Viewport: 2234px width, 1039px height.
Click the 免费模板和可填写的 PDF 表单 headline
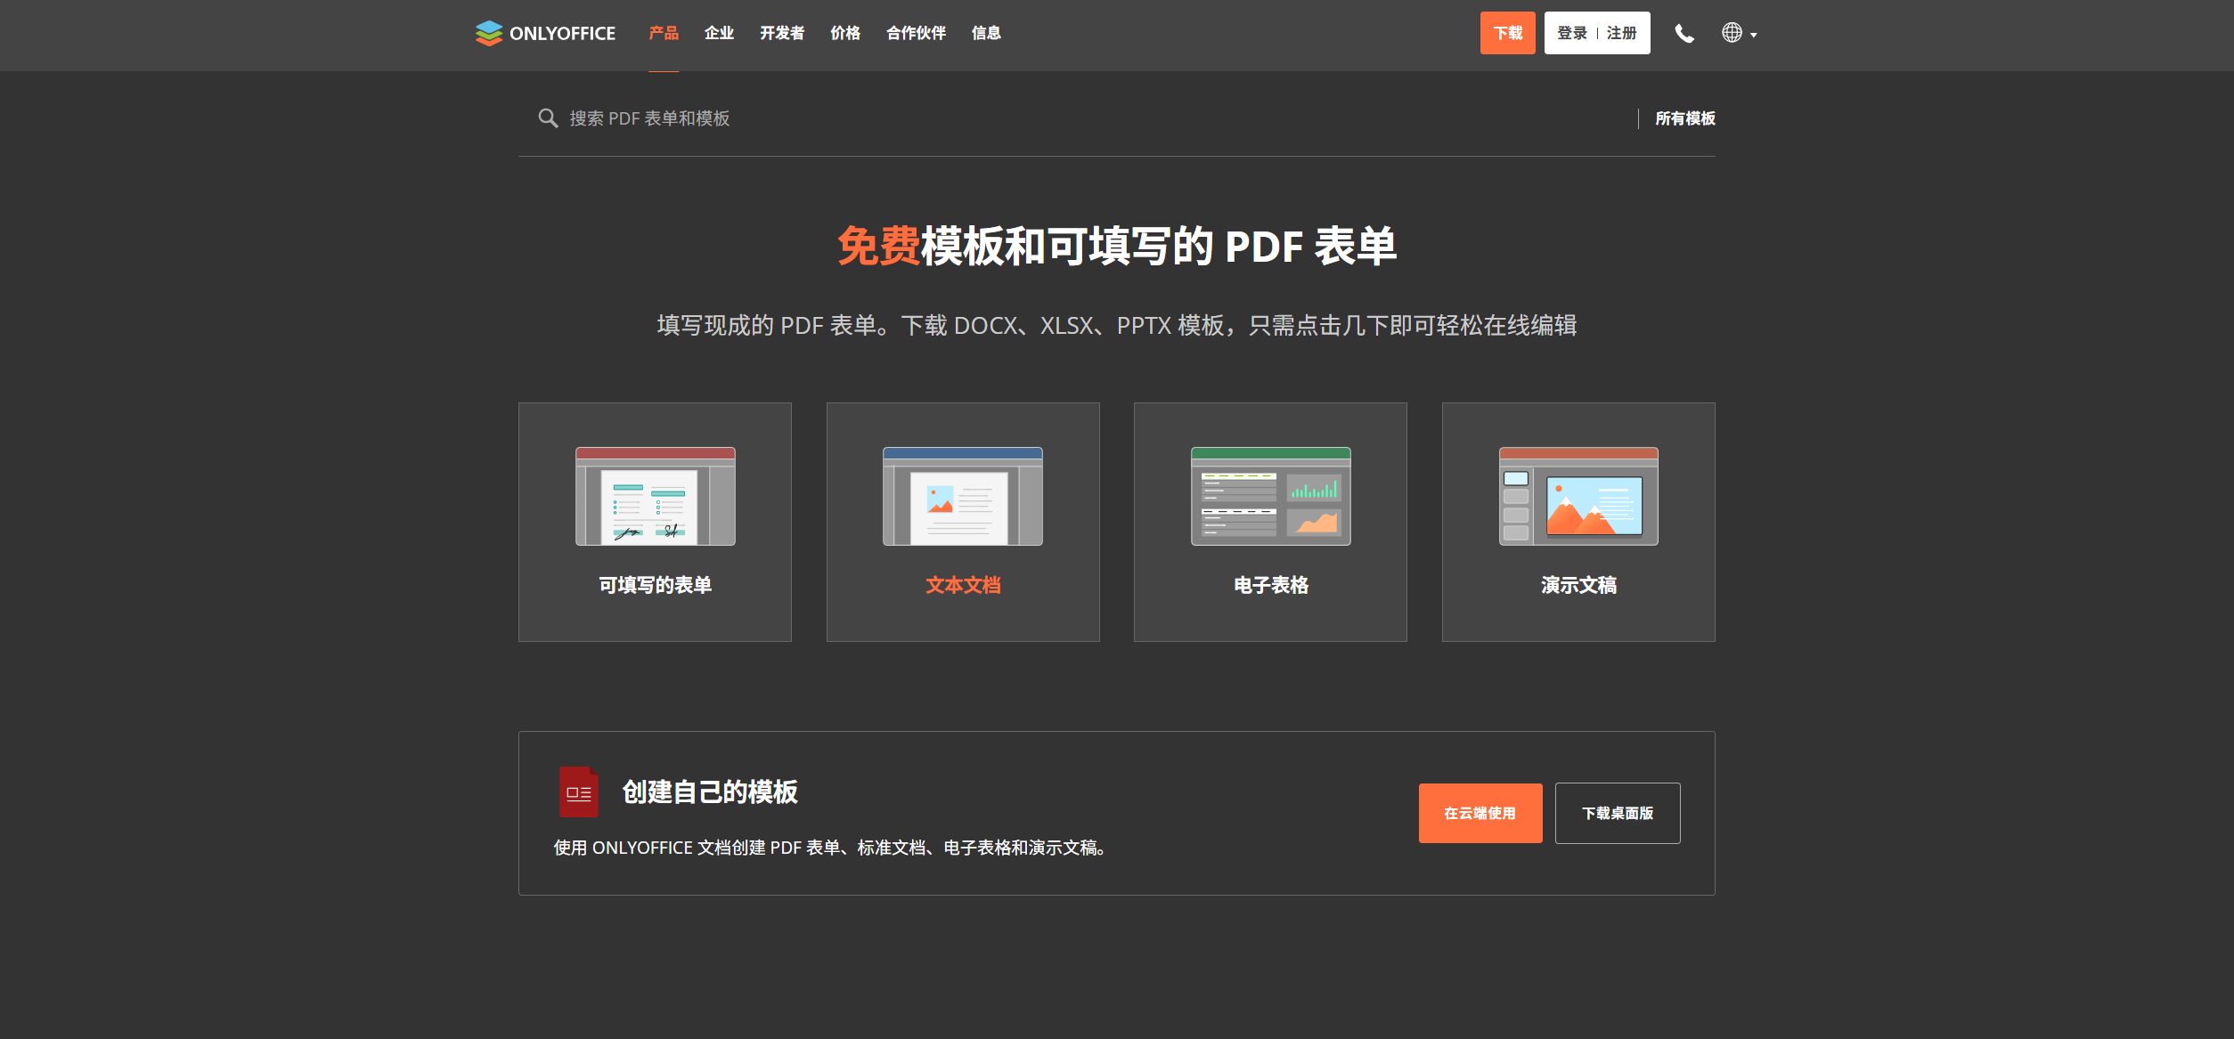tap(1117, 247)
